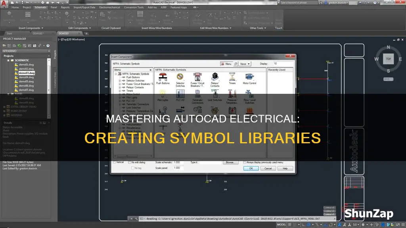Viewport: 406px width, 228px height.
Task: Click the Type it input field
Action: [210, 162]
